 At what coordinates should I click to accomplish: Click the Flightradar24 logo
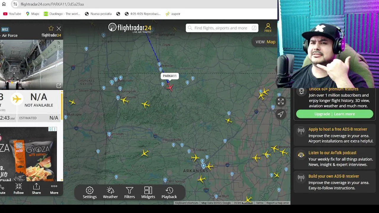(x=130, y=28)
